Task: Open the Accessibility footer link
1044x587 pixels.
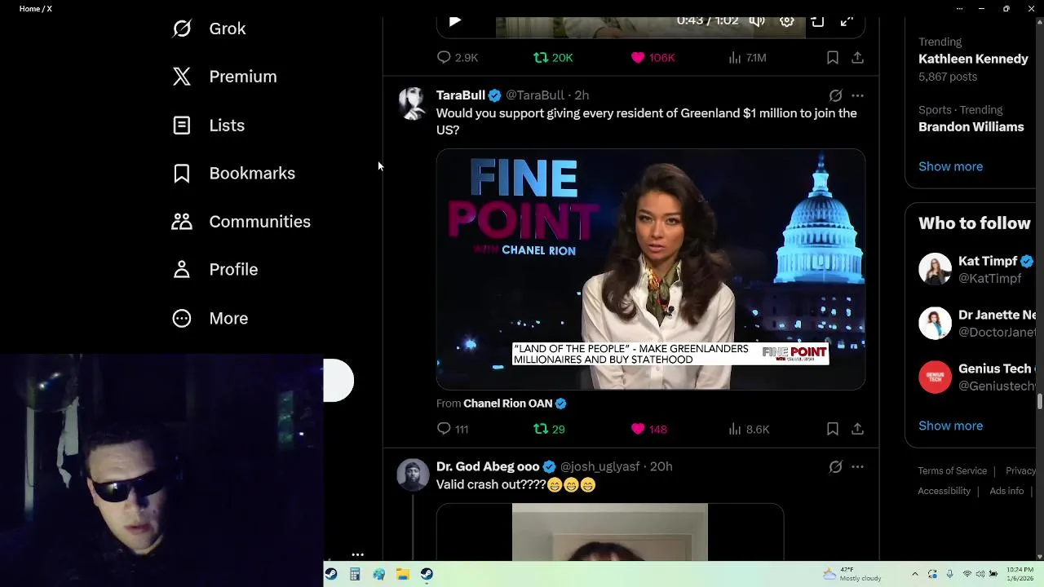Action: (944, 492)
